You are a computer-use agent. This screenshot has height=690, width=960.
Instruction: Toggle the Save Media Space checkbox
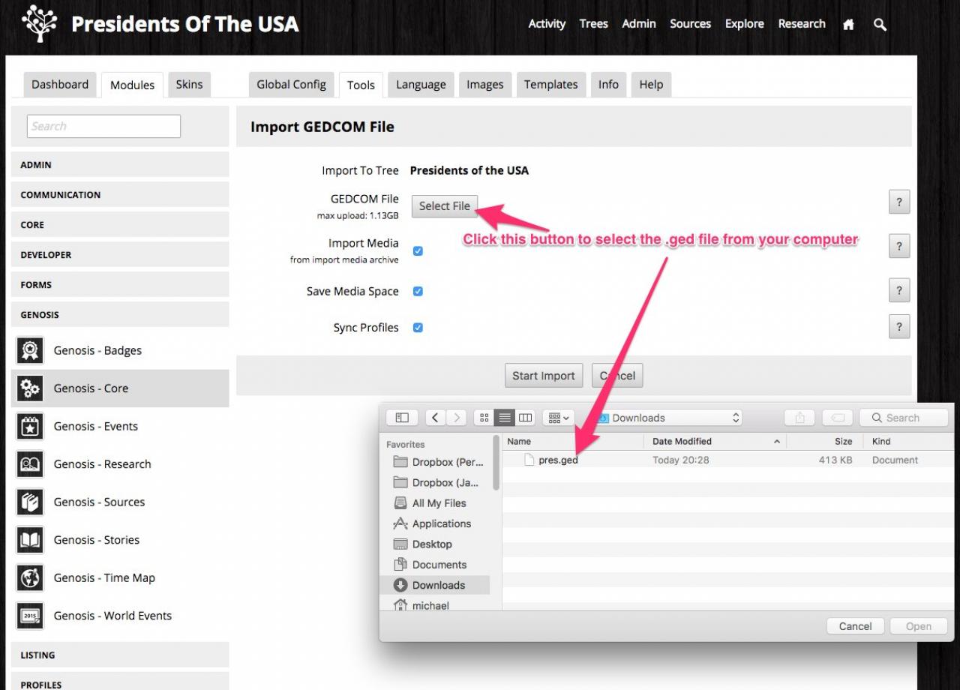point(418,291)
